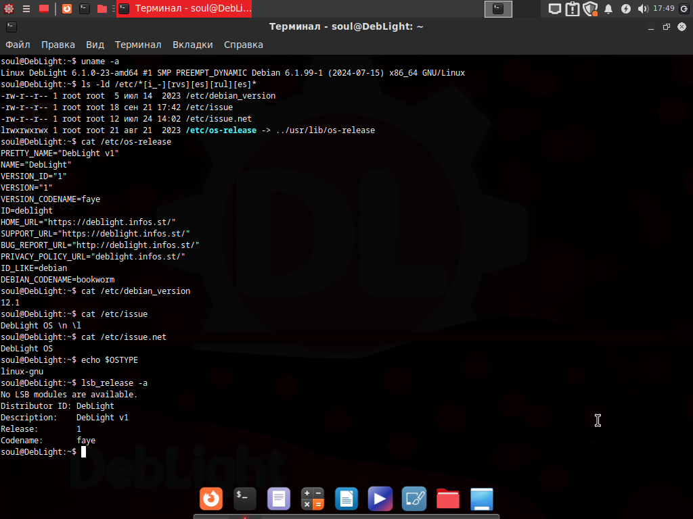Click the 17:49 clock
This screenshot has height=519, width=693.
click(664, 8)
